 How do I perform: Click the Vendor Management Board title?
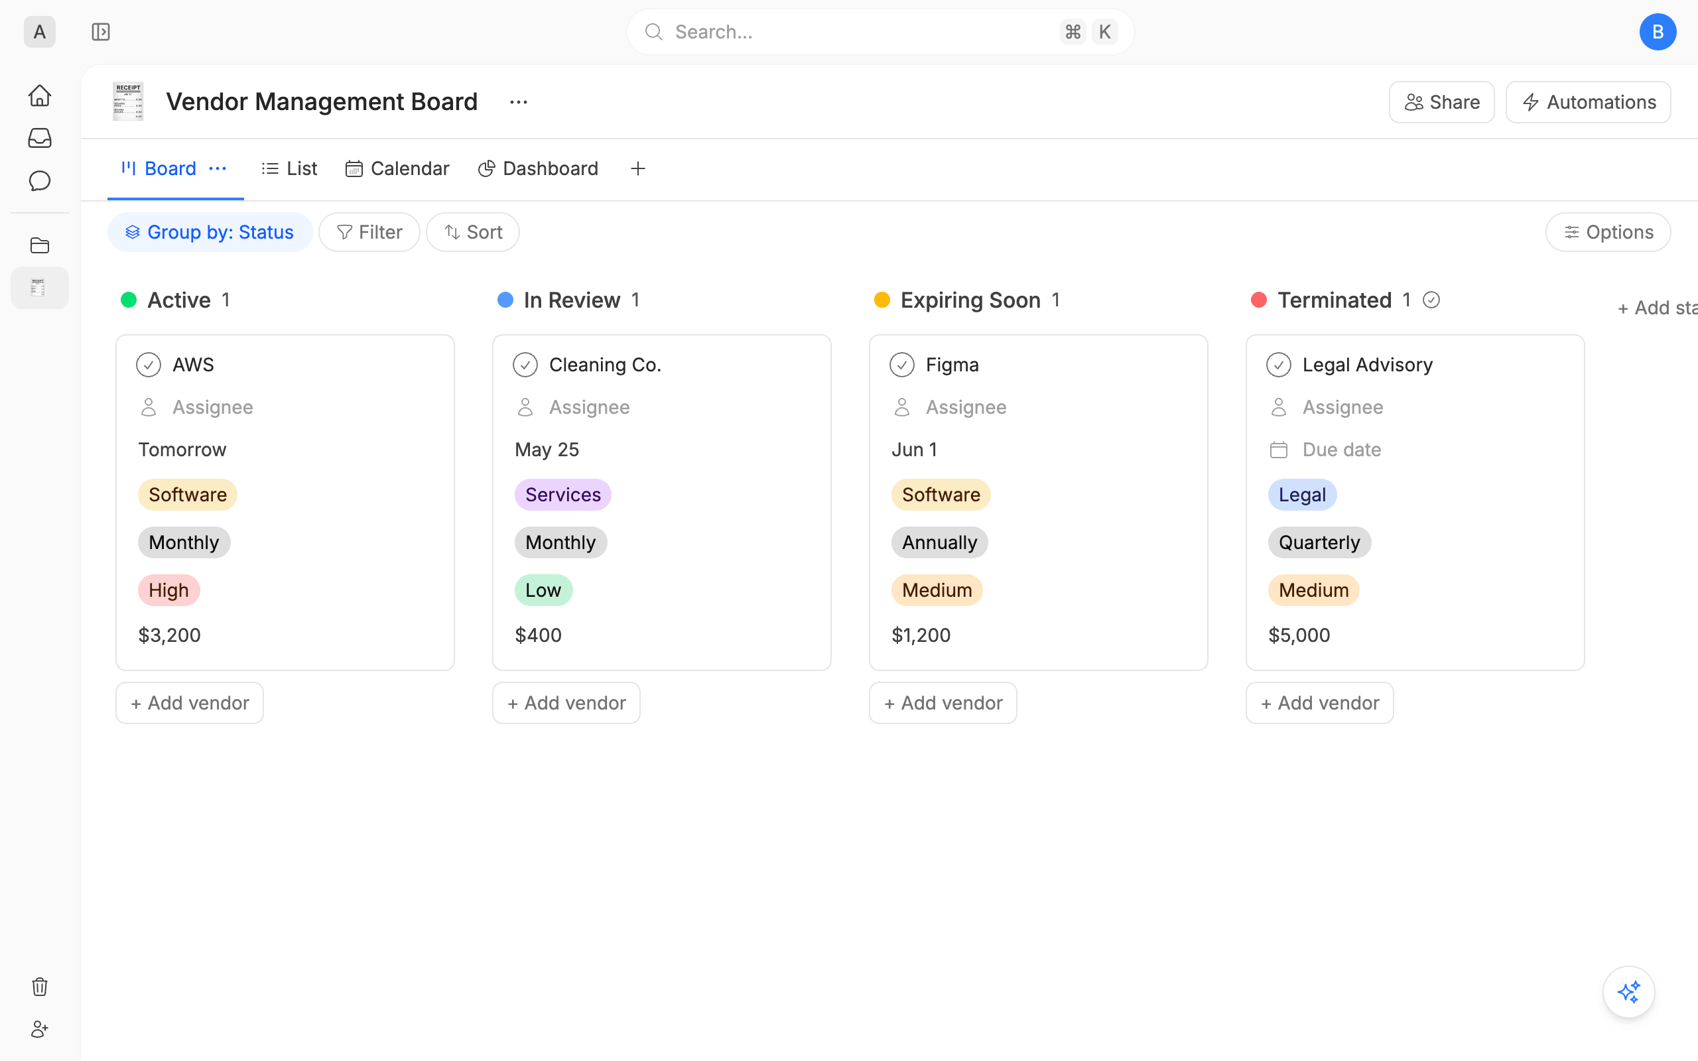(321, 102)
